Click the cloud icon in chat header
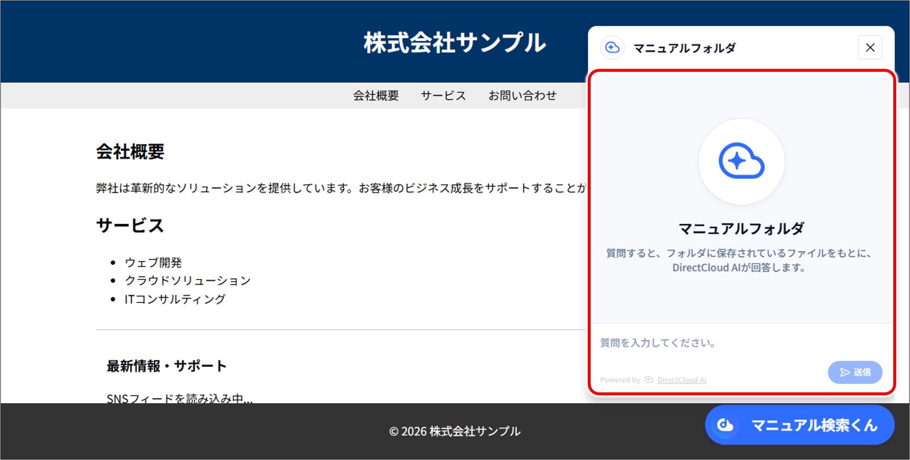The height and width of the screenshot is (460, 910). (612, 48)
